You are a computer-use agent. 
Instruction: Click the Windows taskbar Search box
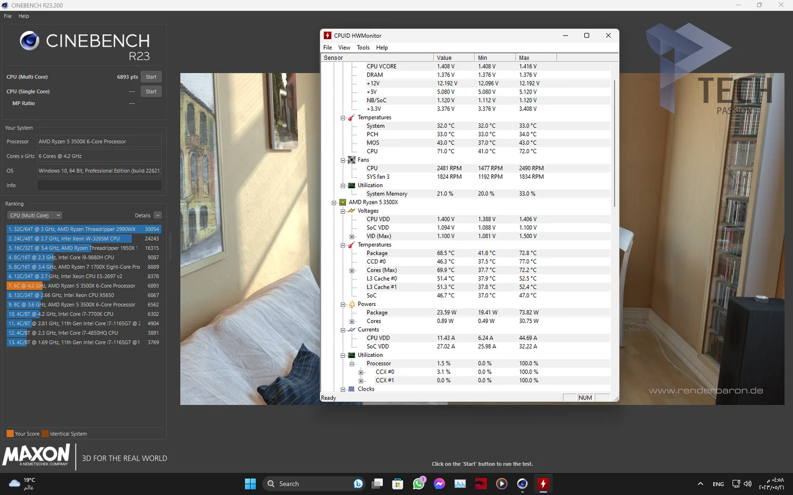pyautogui.click(x=314, y=484)
